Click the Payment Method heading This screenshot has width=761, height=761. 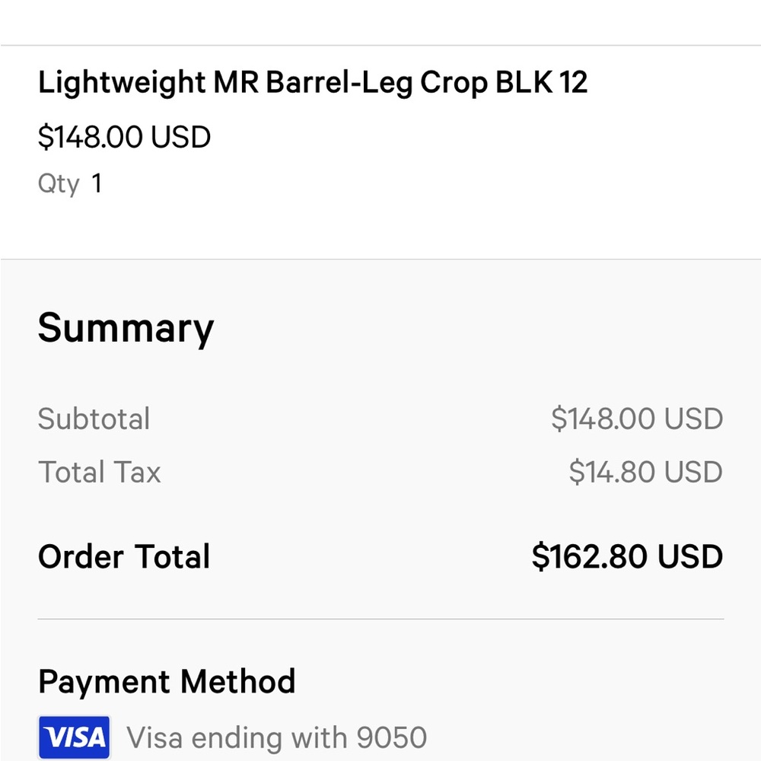pyautogui.click(x=167, y=681)
